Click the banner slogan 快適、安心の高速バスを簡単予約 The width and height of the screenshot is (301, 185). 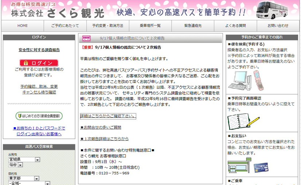181,12
